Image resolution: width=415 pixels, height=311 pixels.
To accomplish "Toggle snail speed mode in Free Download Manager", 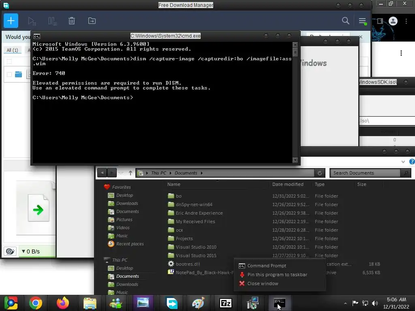I will pos(10,251).
